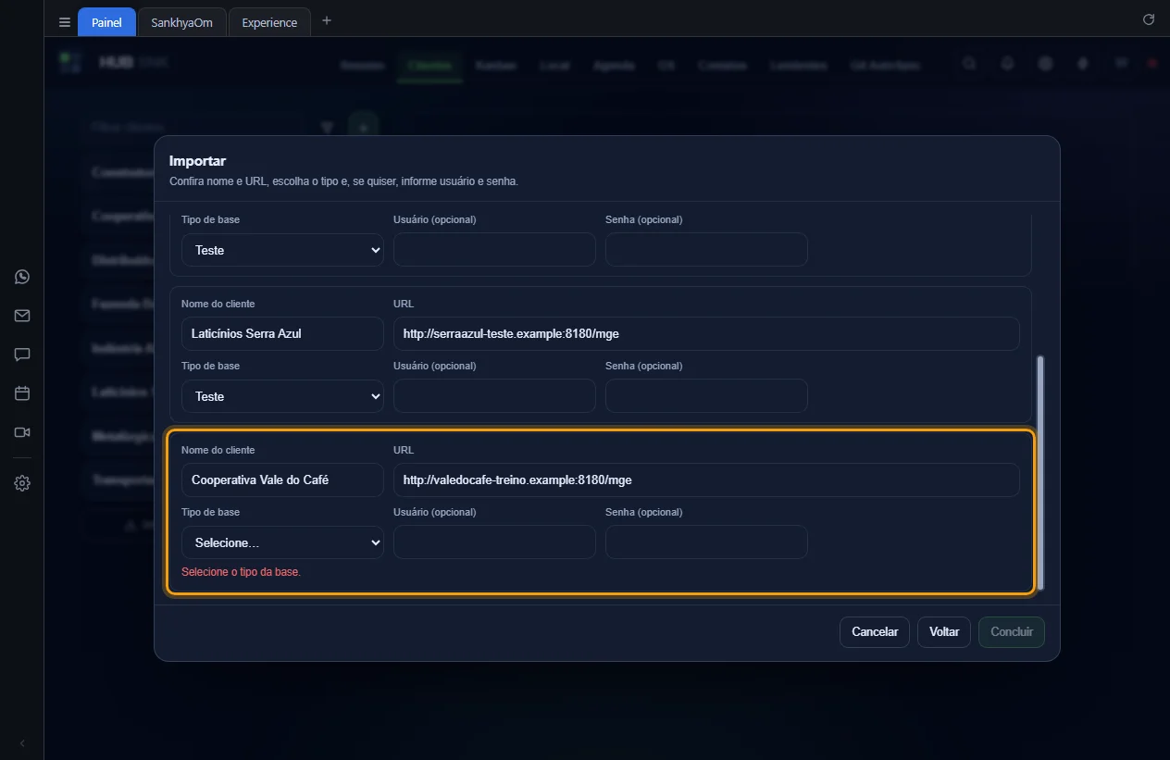This screenshot has width=1170, height=760.
Task: Switch to the Painel tab
Action: [x=106, y=22]
